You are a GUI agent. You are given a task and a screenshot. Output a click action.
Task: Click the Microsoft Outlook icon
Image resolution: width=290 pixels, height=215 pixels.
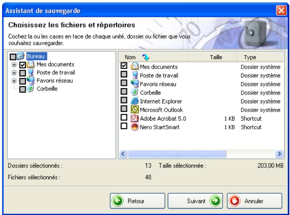[x=135, y=110]
